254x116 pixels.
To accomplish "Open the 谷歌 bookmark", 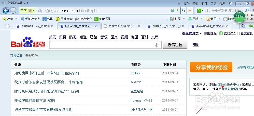I will pyautogui.click(x=48, y=19).
